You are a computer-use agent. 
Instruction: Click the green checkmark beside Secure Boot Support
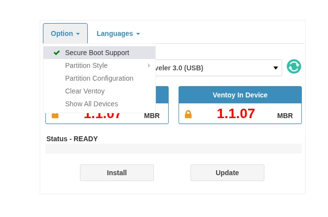[57, 53]
